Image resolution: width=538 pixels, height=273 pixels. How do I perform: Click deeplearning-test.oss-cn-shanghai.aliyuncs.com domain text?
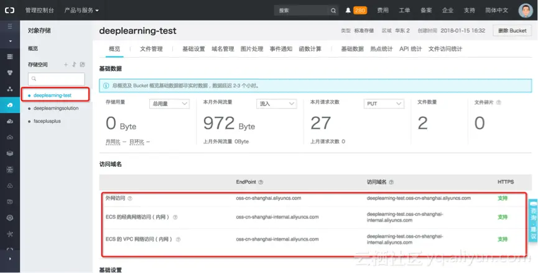pyautogui.click(x=419, y=199)
